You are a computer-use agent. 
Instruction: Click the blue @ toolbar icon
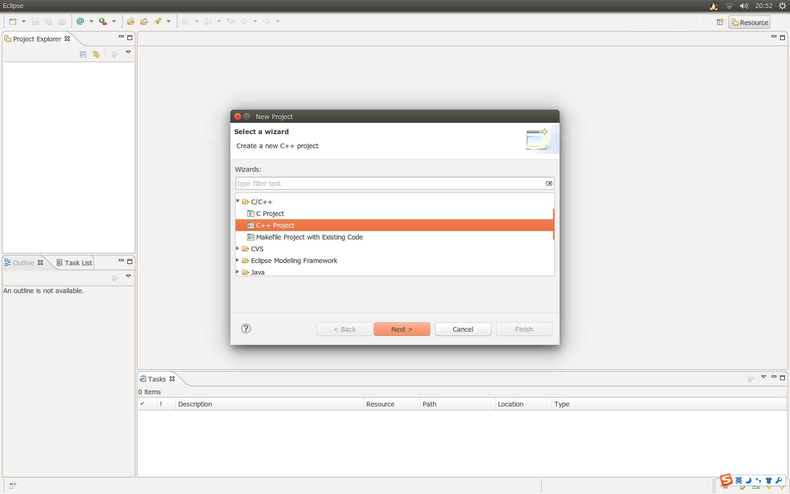point(80,21)
